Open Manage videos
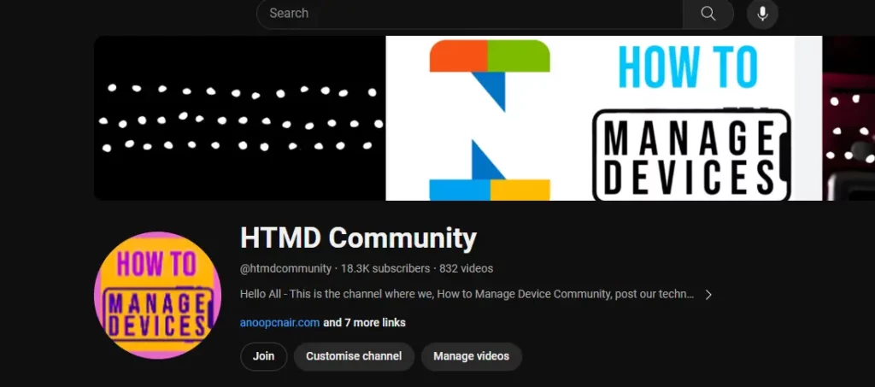The width and height of the screenshot is (875, 387). [x=472, y=356]
